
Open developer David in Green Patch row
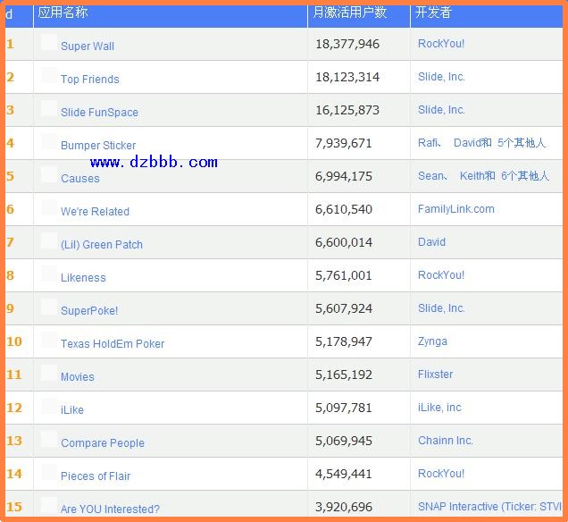[431, 242]
